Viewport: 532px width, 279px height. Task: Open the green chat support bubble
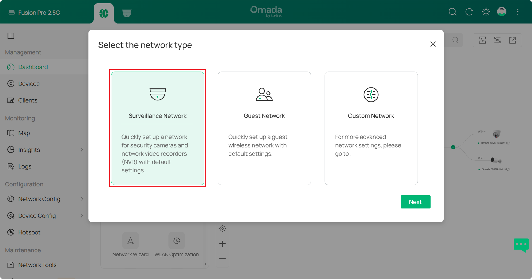(x=521, y=245)
